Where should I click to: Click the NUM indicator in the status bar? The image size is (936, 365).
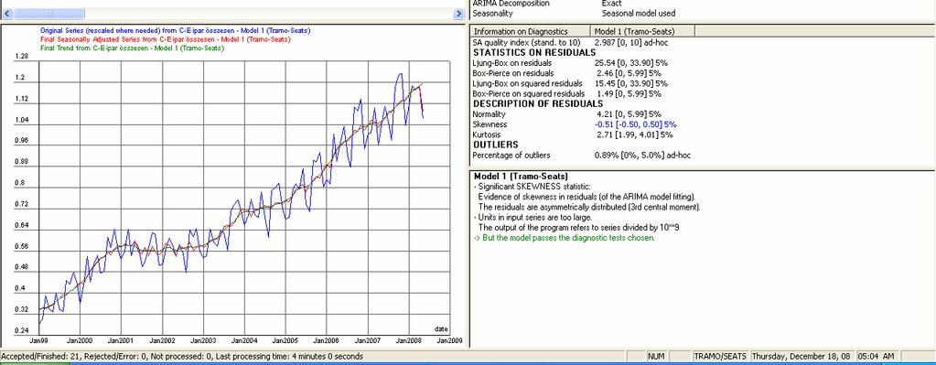click(656, 356)
